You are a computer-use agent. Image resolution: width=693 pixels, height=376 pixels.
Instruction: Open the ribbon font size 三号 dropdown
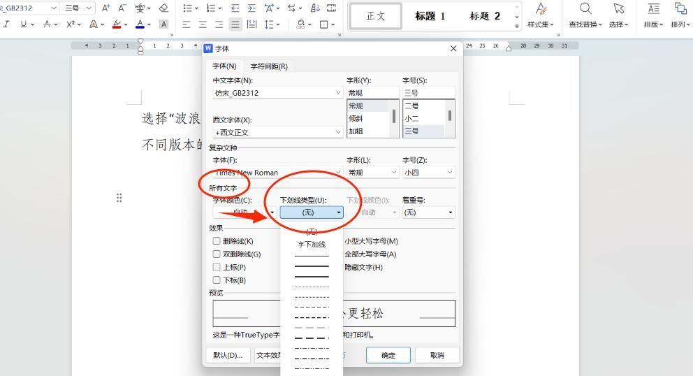pyautogui.click(x=89, y=8)
